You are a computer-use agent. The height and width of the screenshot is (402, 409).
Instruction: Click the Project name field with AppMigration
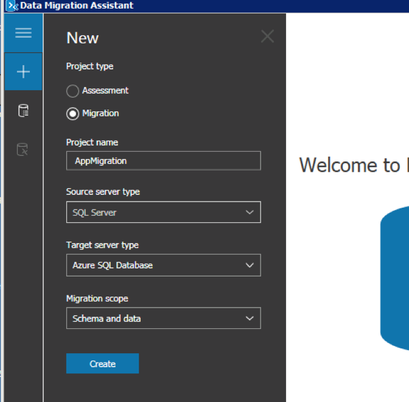tap(164, 161)
